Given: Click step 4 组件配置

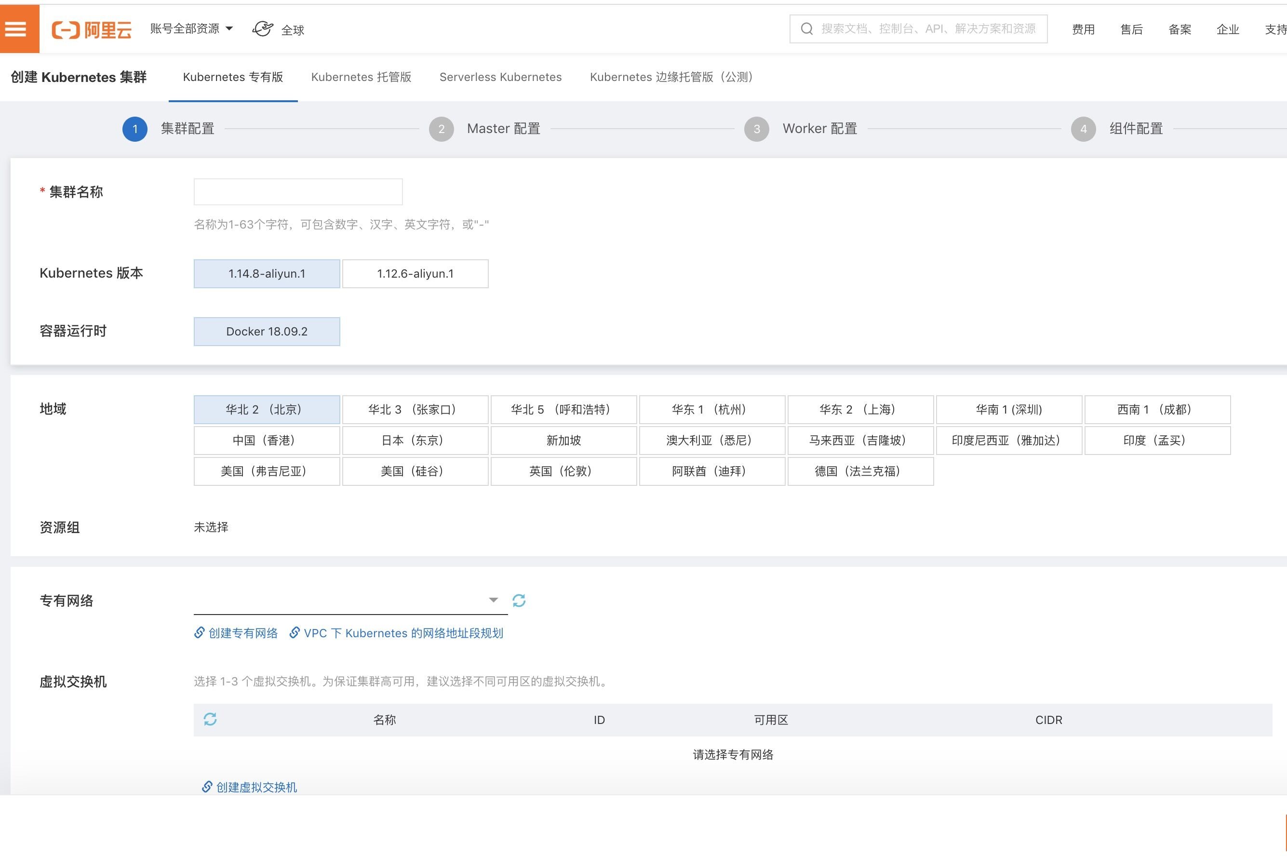Looking at the screenshot, I should point(1117,129).
